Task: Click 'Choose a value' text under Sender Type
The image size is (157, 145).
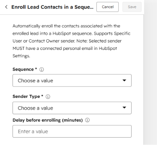Action: 35,108
